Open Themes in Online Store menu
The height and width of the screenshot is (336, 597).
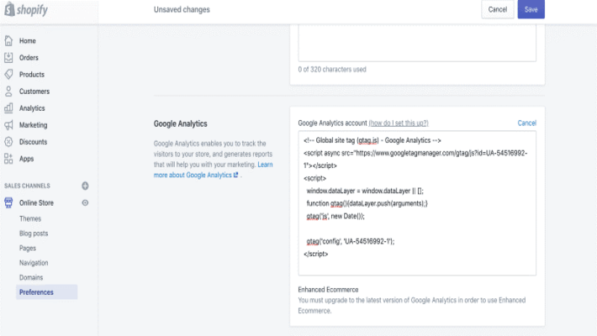30,218
